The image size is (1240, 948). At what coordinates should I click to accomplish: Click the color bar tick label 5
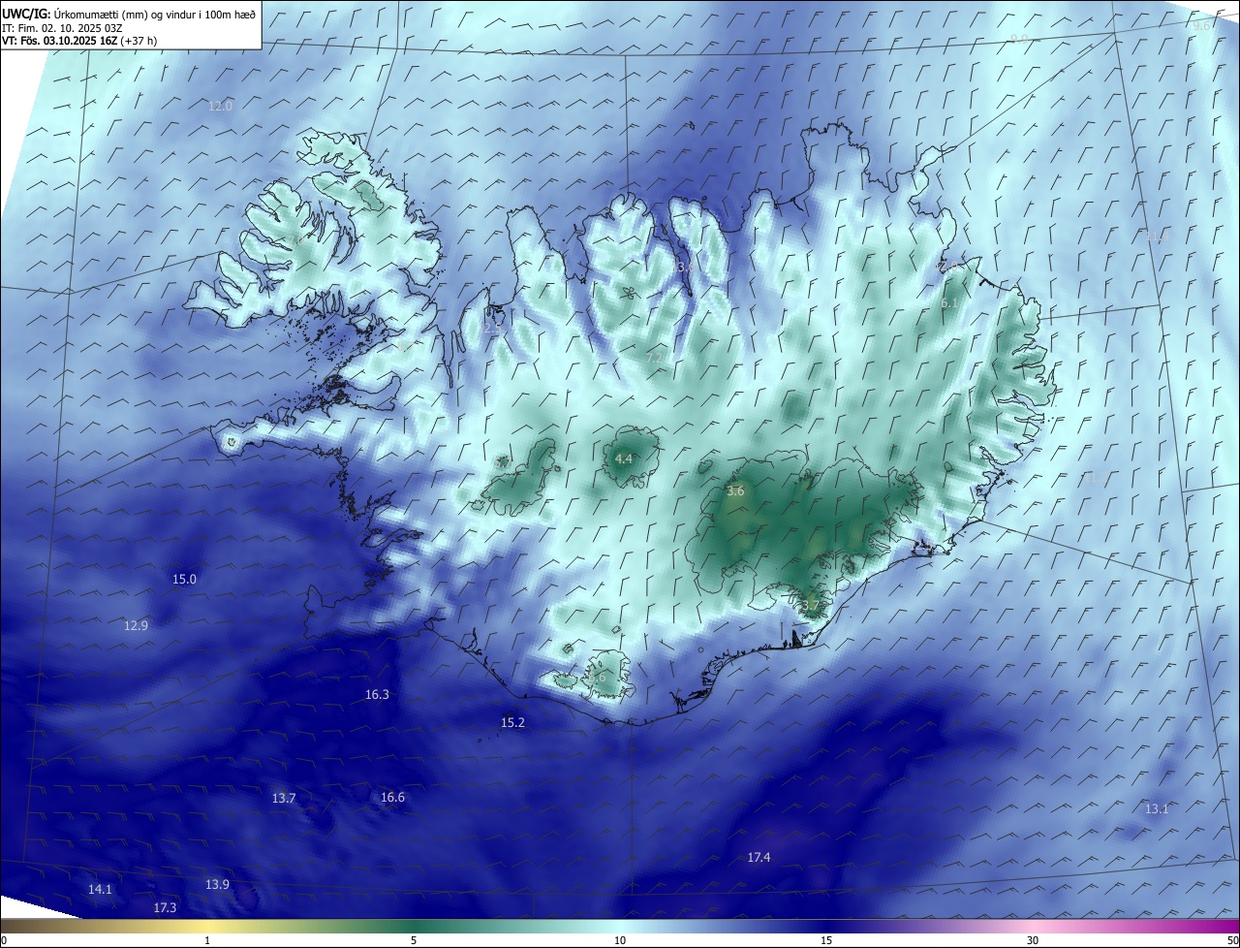coord(414,940)
